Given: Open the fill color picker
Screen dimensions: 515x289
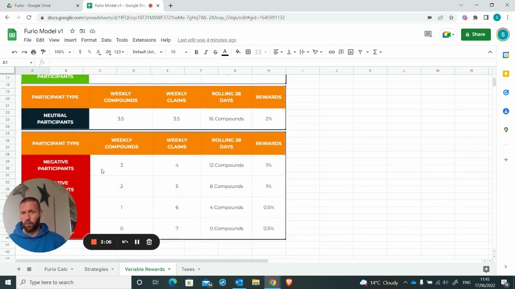Looking at the screenshot, I should pos(238,52).
